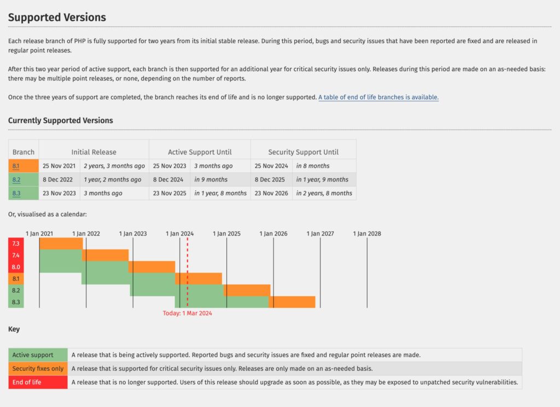Click the 8.0 version label in the calendar
560x407 pixels.
16,267
